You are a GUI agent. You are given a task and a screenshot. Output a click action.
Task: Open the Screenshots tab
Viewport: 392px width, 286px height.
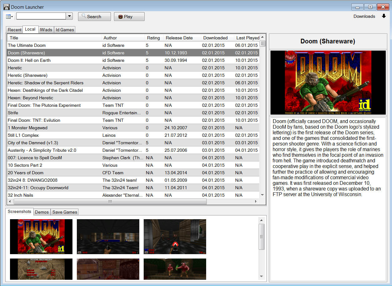19,211
